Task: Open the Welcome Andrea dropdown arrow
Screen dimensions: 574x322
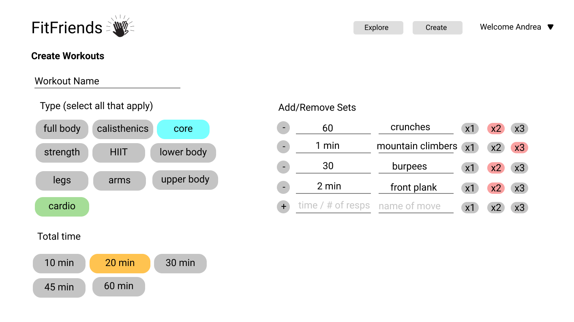Action: point(550,27)
